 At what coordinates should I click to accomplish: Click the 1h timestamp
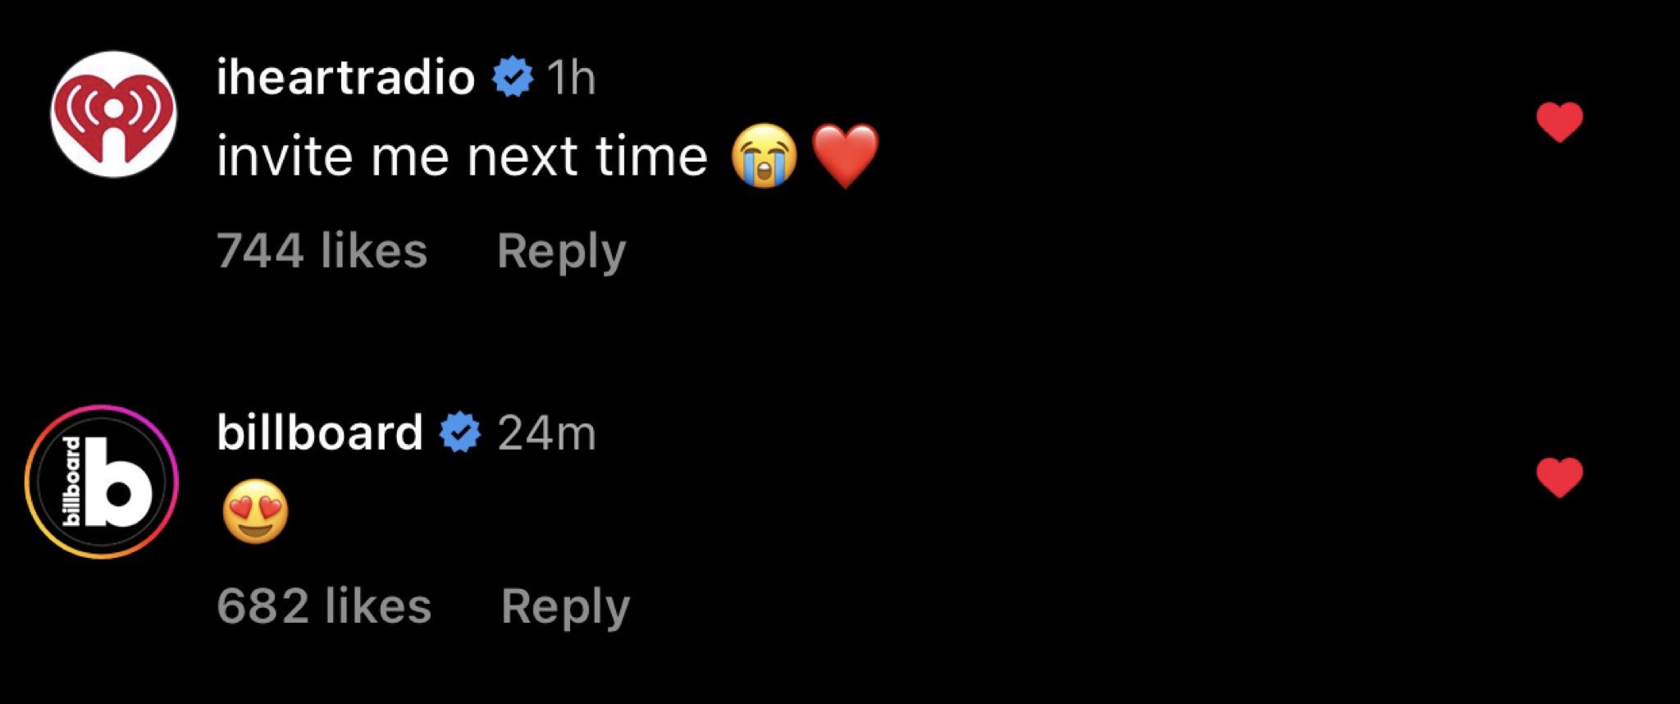tap(570, 78)
